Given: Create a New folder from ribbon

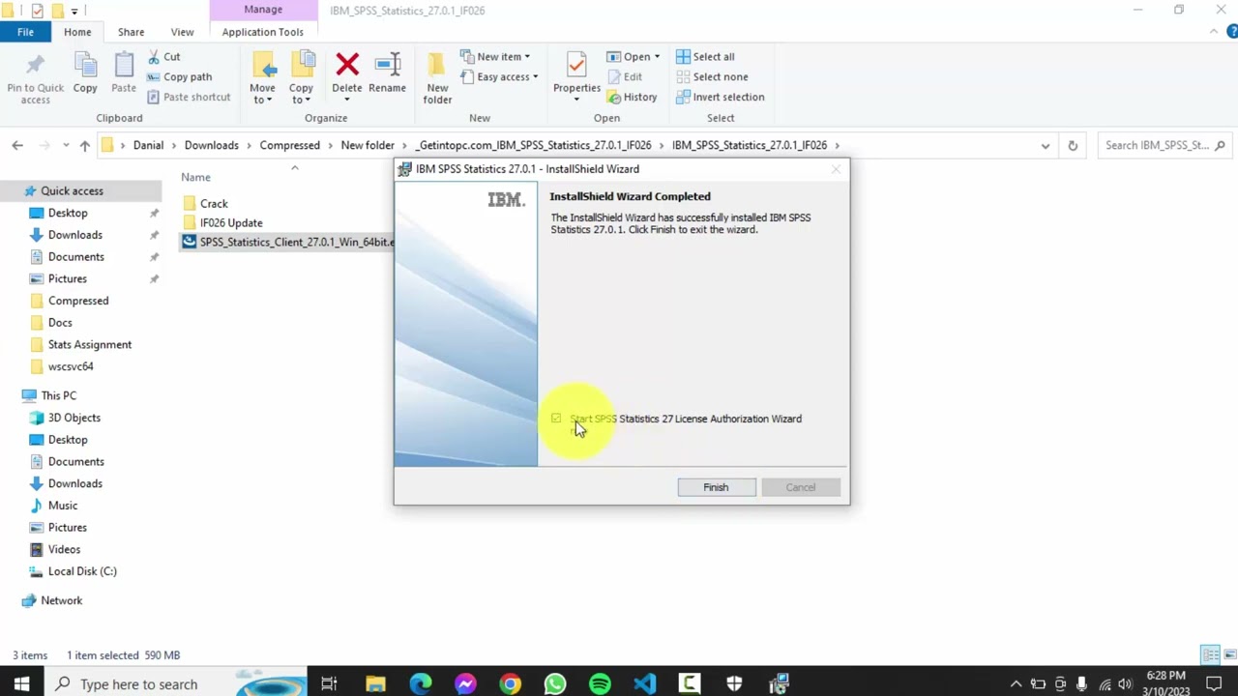Looking at the screenshot, I should [x=437, y=78].
